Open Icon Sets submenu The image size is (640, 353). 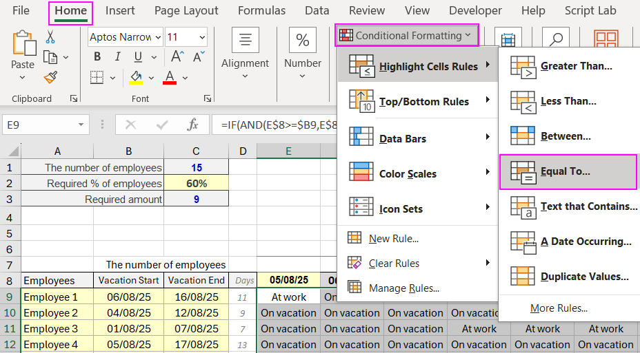click(418, 209)
